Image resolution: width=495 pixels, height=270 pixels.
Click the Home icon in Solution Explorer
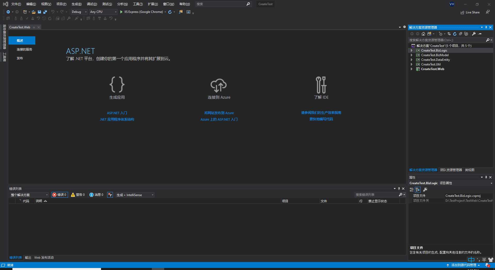(423, 34)
